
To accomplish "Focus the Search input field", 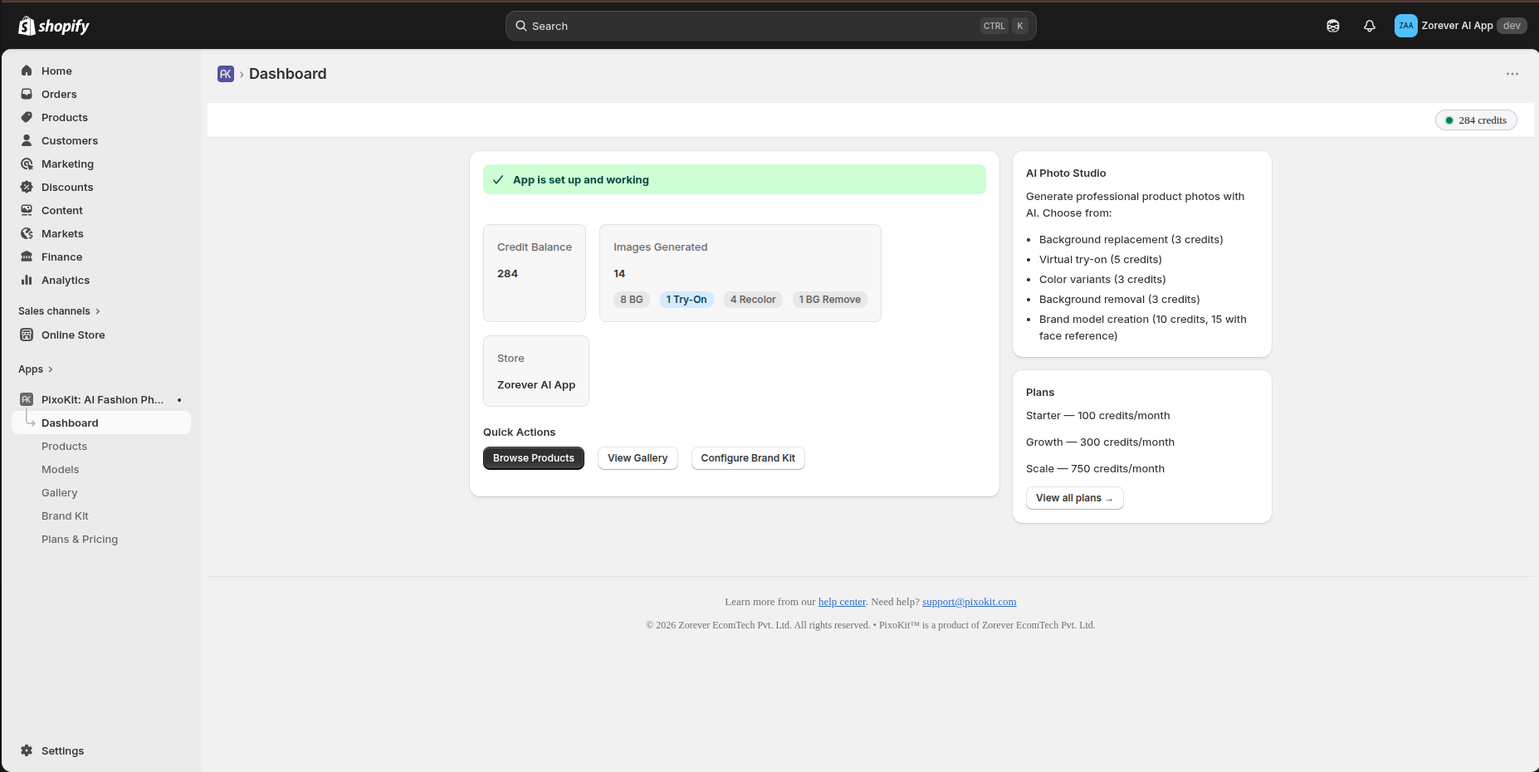I will 770,26.
